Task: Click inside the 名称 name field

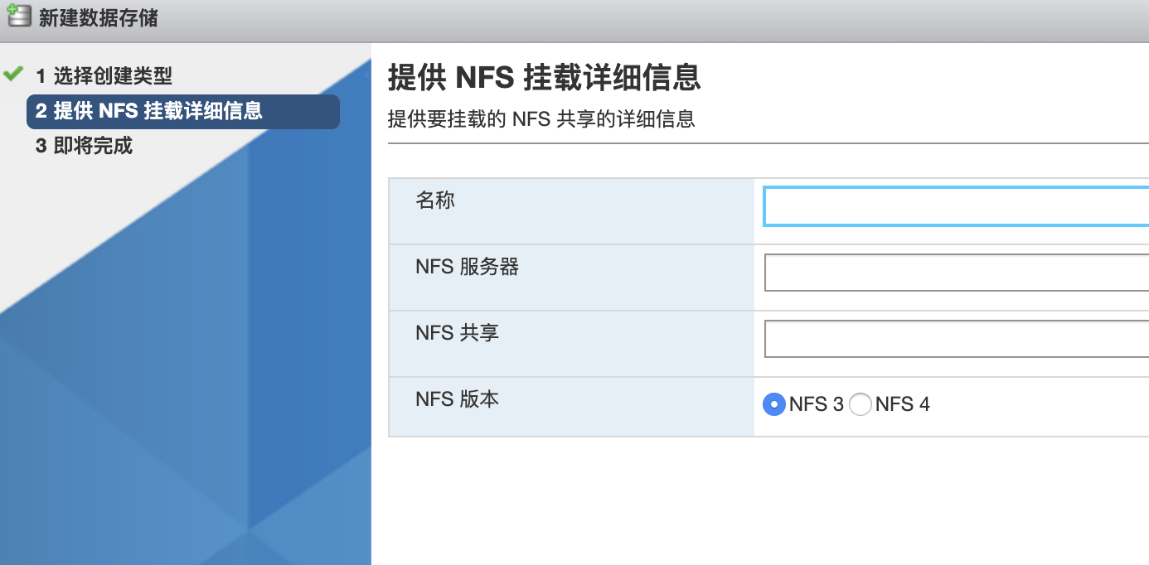Action: coord(953,205)
